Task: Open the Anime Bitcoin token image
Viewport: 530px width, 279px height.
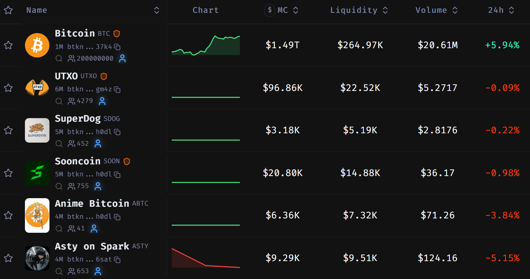Action: [x=37, y=215]
